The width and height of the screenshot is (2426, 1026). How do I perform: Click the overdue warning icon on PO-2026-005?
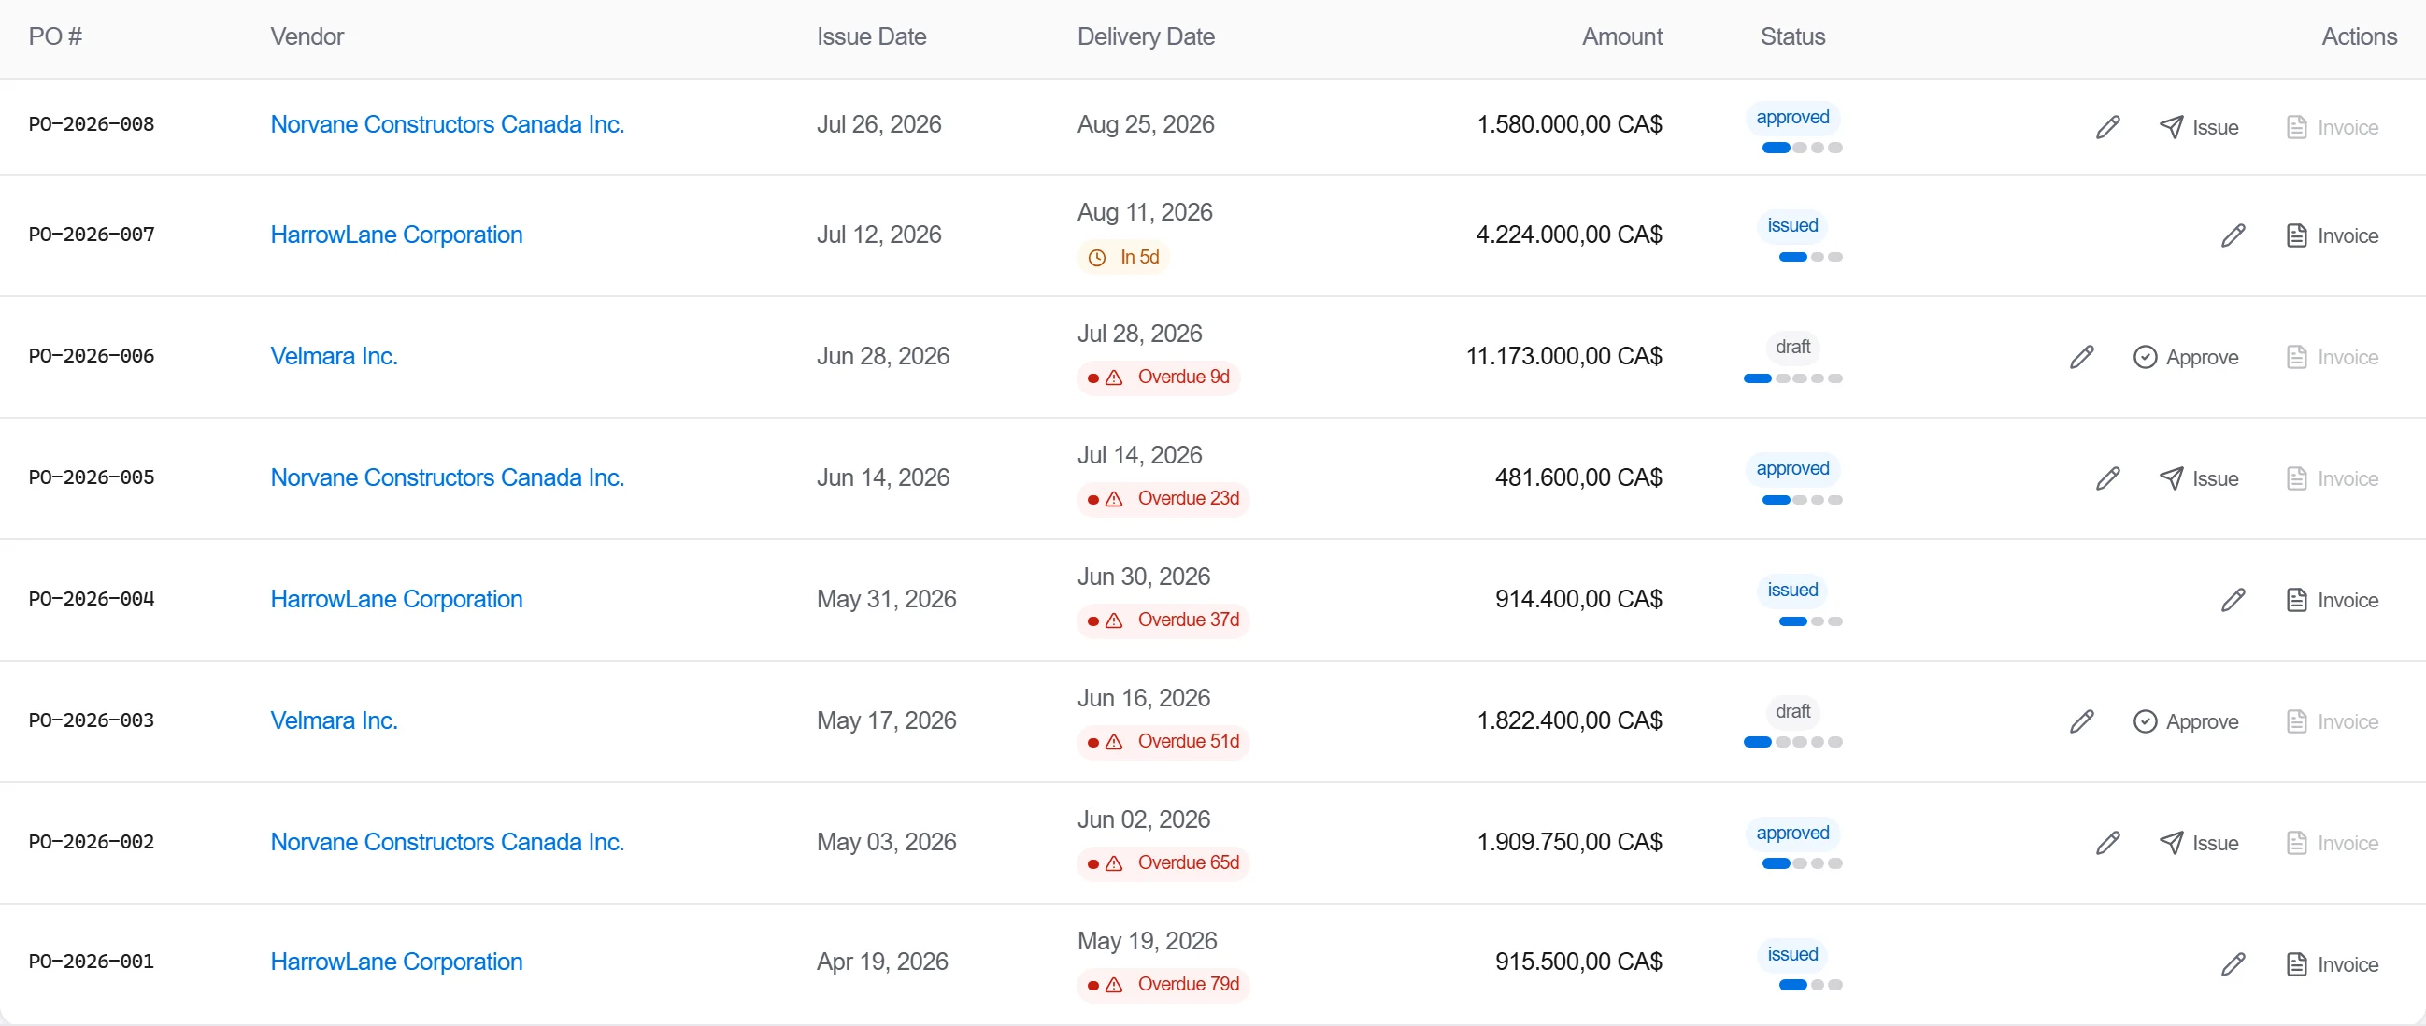1114,499
